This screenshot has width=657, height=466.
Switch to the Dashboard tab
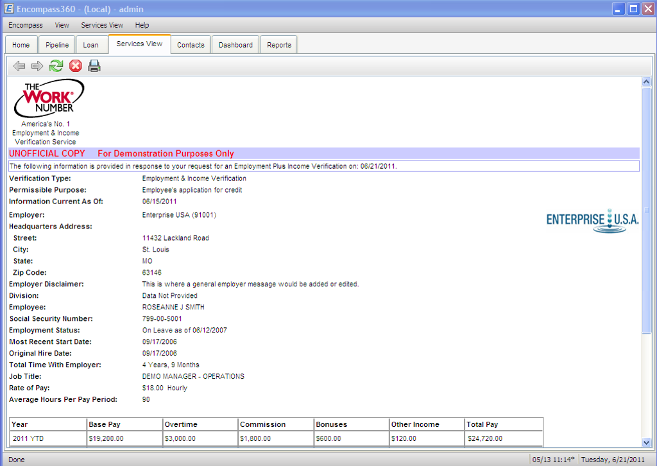click(235, 45)
